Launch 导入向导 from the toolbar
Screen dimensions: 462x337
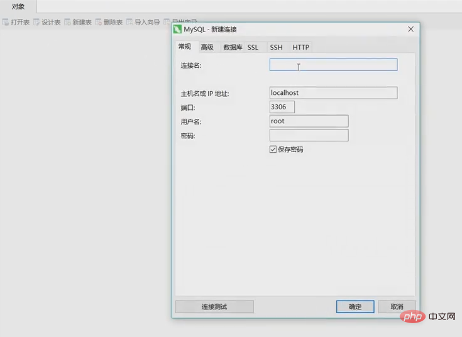click(x=143, y=22)
